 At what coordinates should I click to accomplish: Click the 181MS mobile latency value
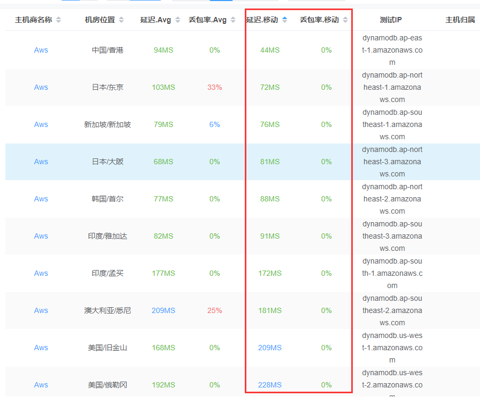coord(270,310)
